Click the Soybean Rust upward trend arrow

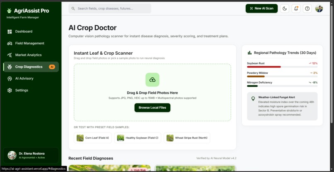click(310, 63)
